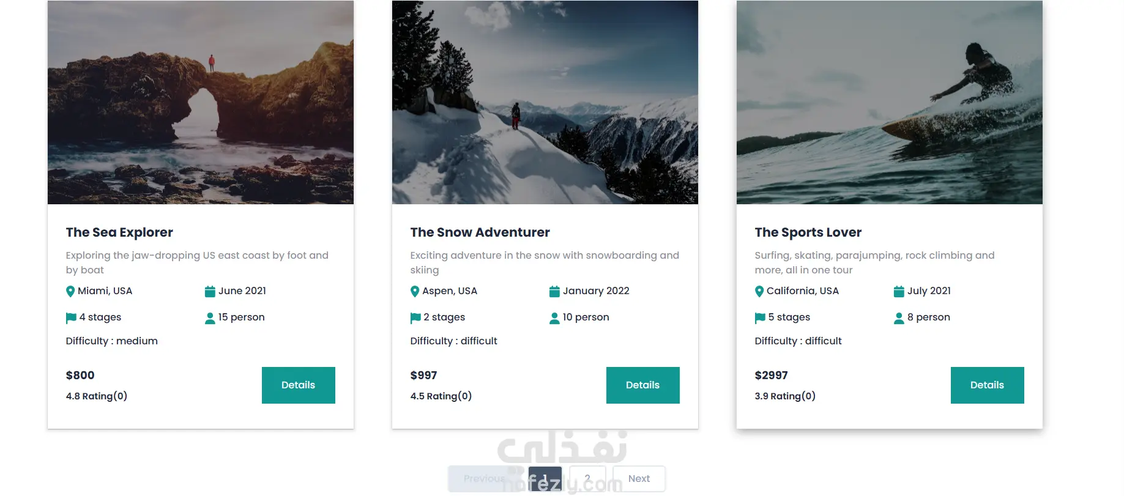
Task: Open The Snow Adventurer mountain photo
Action: [x=545, y=102]
